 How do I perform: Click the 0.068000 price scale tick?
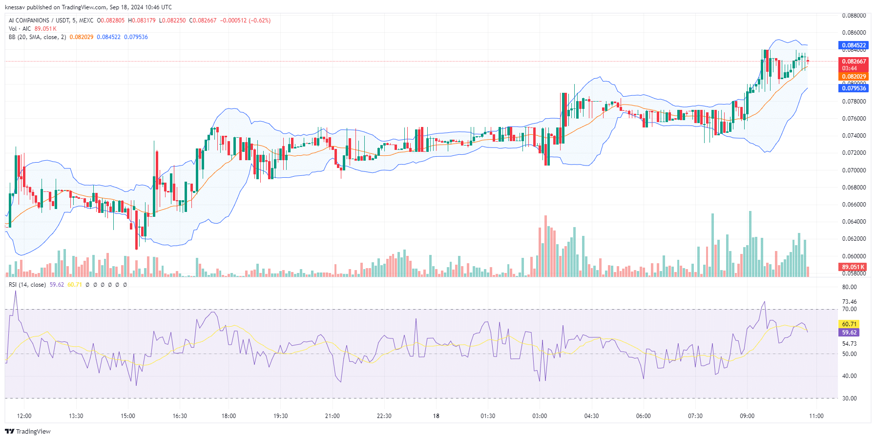[x=854, y=188]
